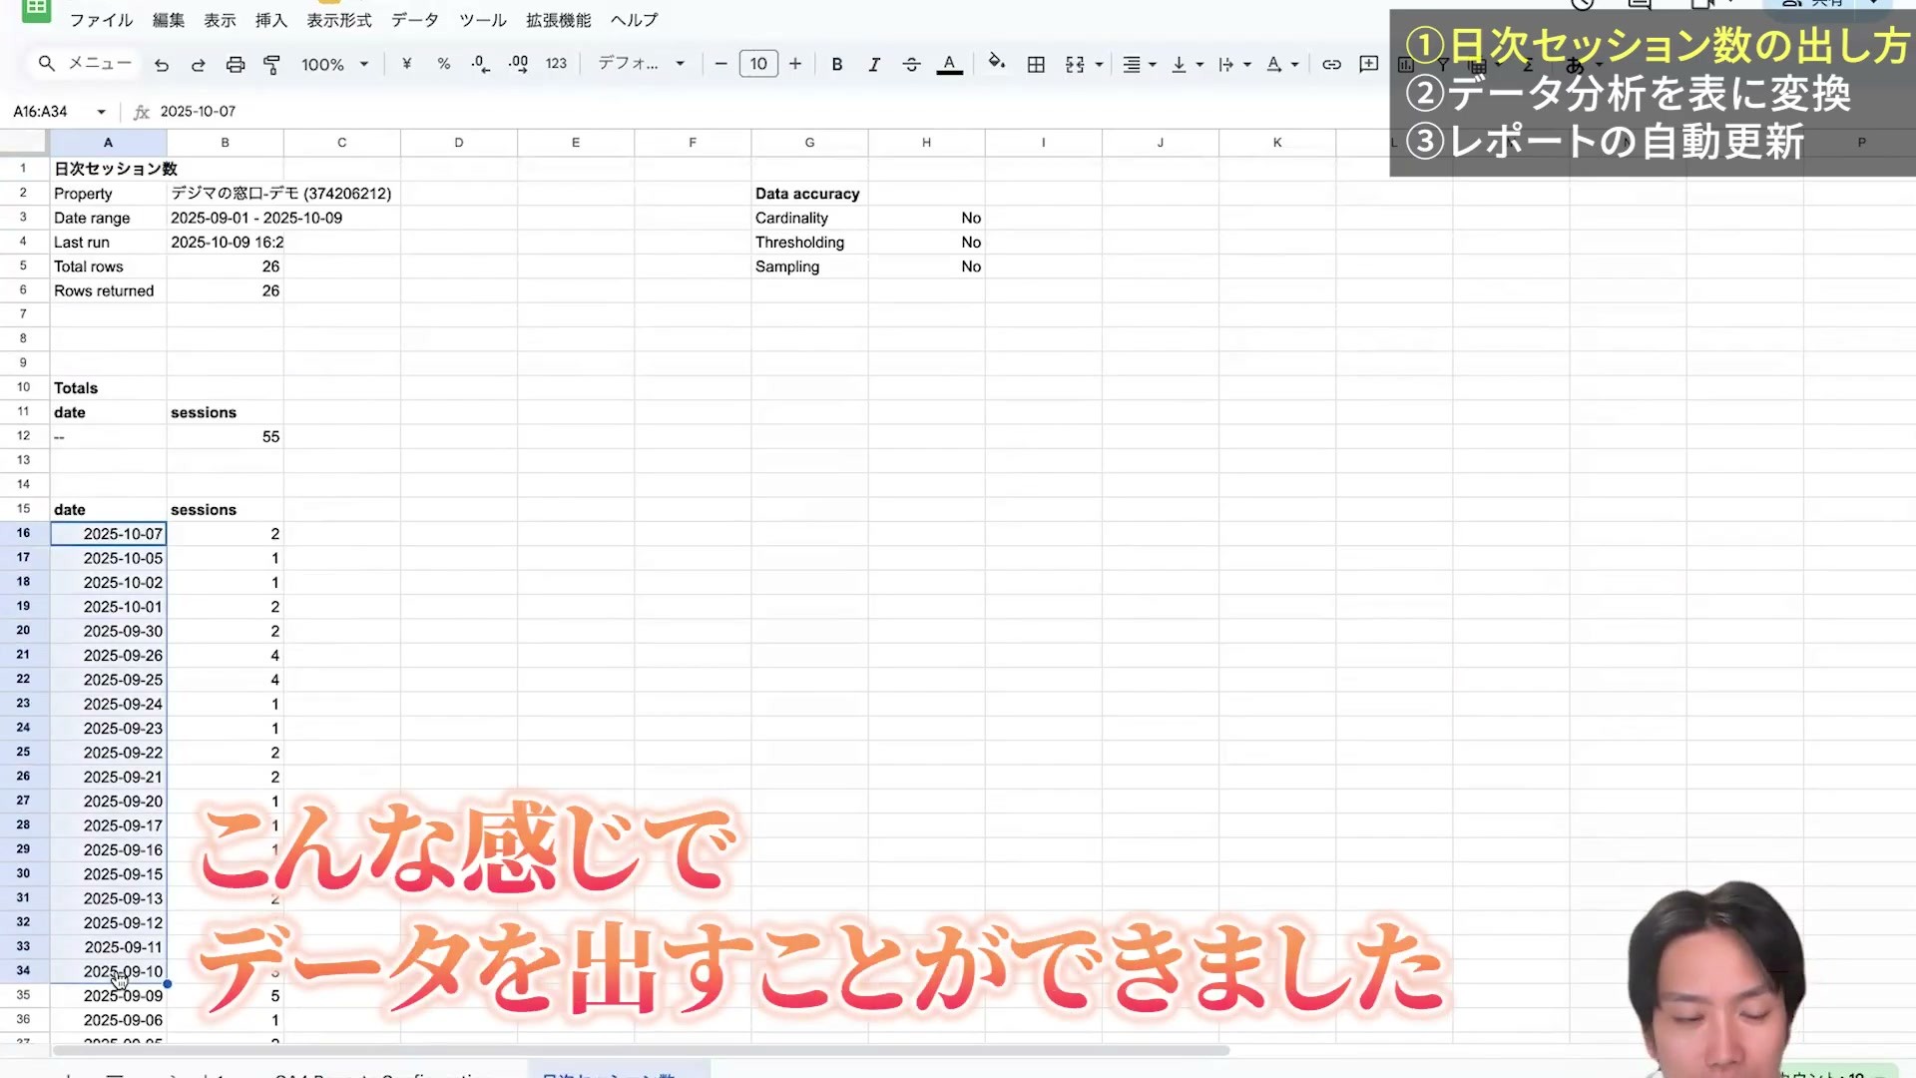Screen dimensions: 1916x1078
Task: Select column G header
Action: click(x=809, y=143)
